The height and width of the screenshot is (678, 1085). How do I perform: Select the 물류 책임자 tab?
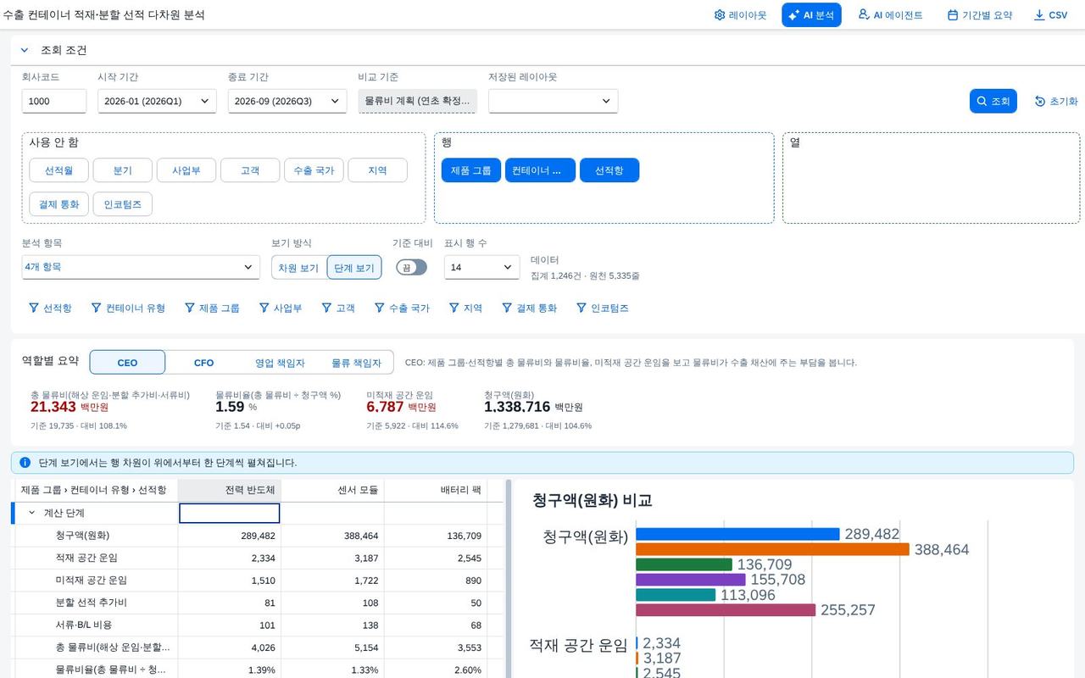(356, 362)
